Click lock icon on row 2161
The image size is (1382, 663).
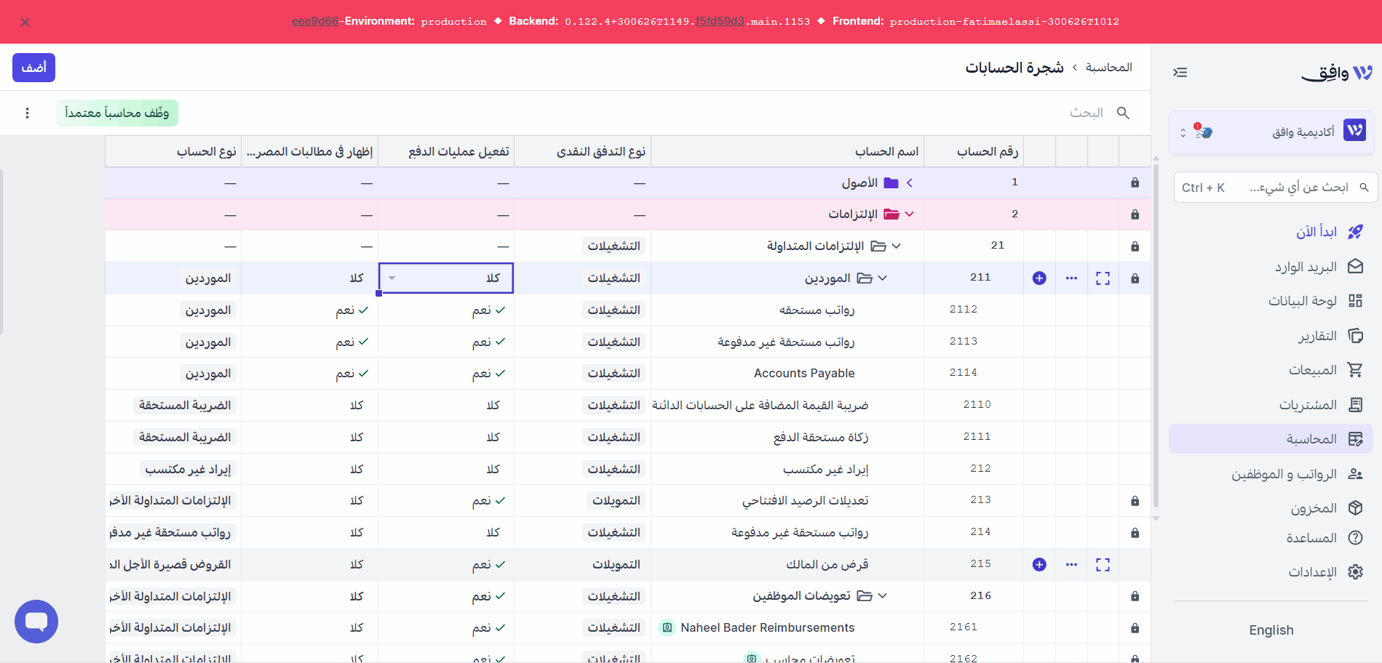pyautogui.click(x=1135, y=628)
